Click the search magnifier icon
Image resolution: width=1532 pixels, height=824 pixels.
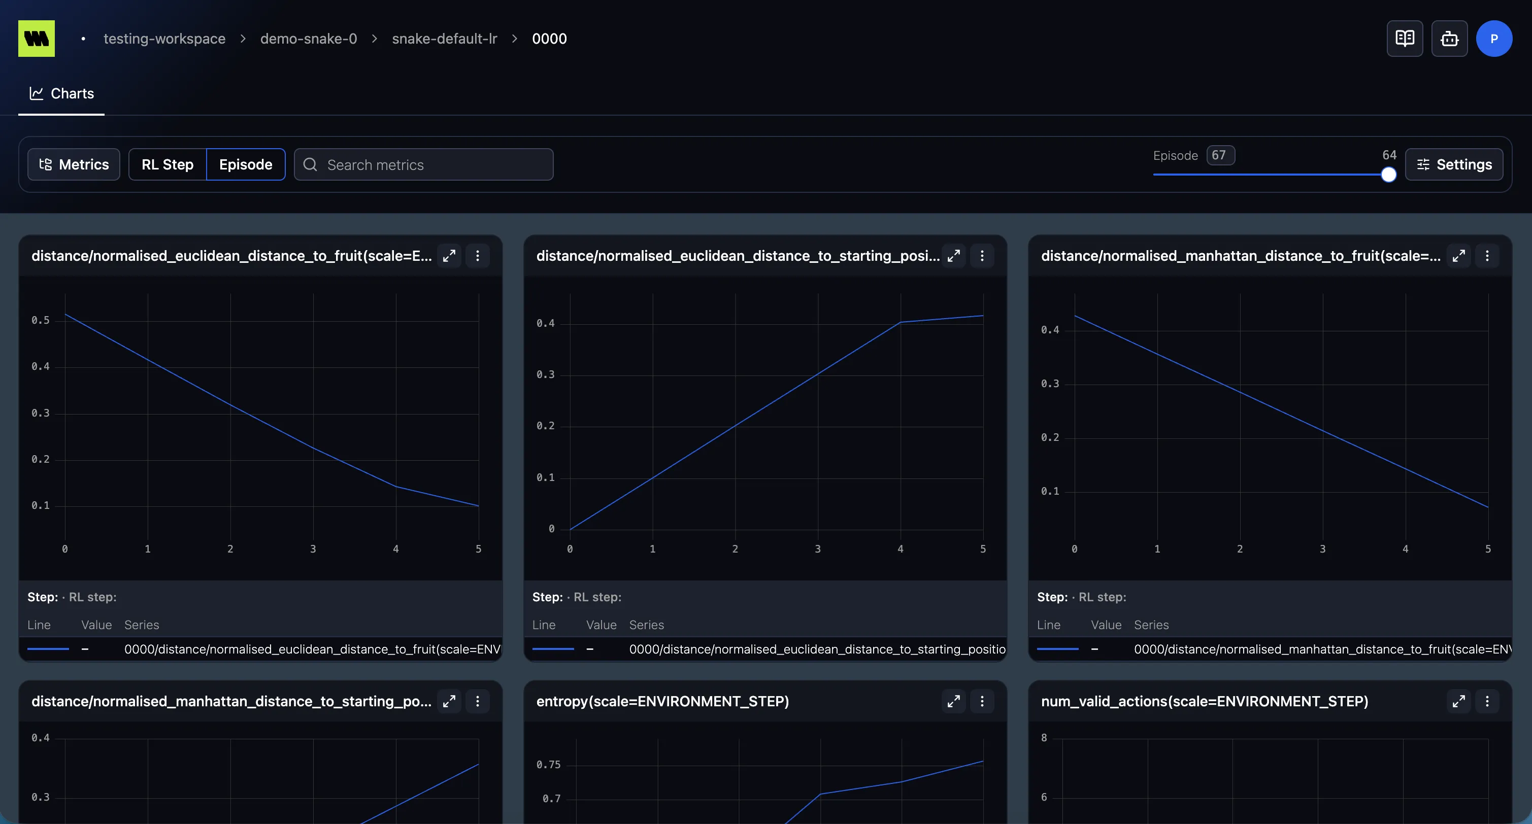[x=310, y=165]
